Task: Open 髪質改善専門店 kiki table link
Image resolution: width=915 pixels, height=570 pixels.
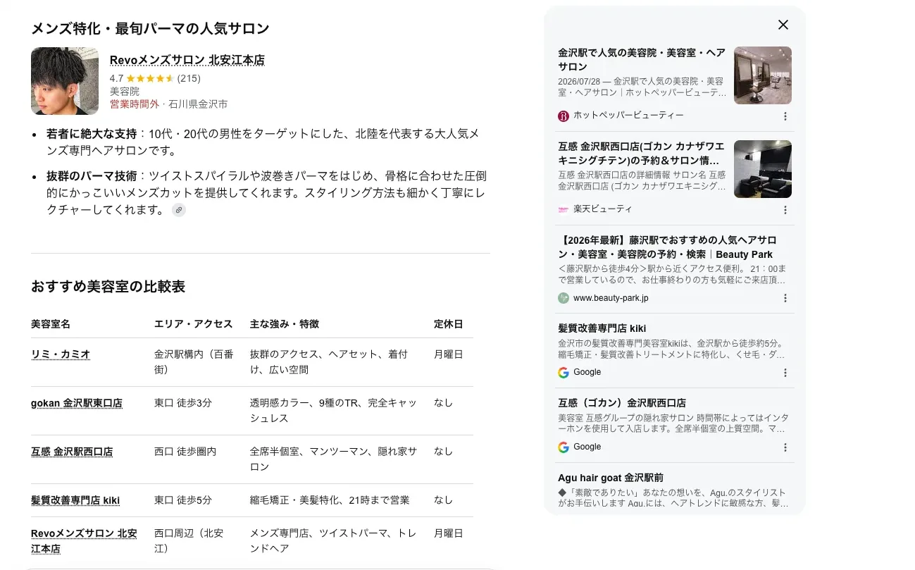Action: click(x=75, y=500)
